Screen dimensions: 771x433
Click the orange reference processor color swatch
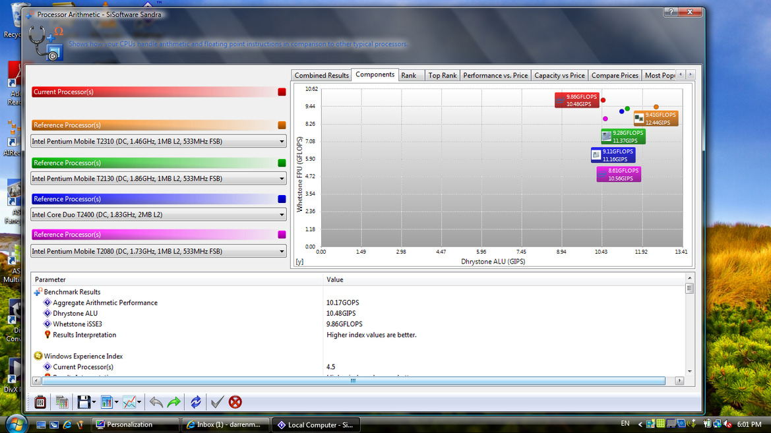(x=282, y=125)
